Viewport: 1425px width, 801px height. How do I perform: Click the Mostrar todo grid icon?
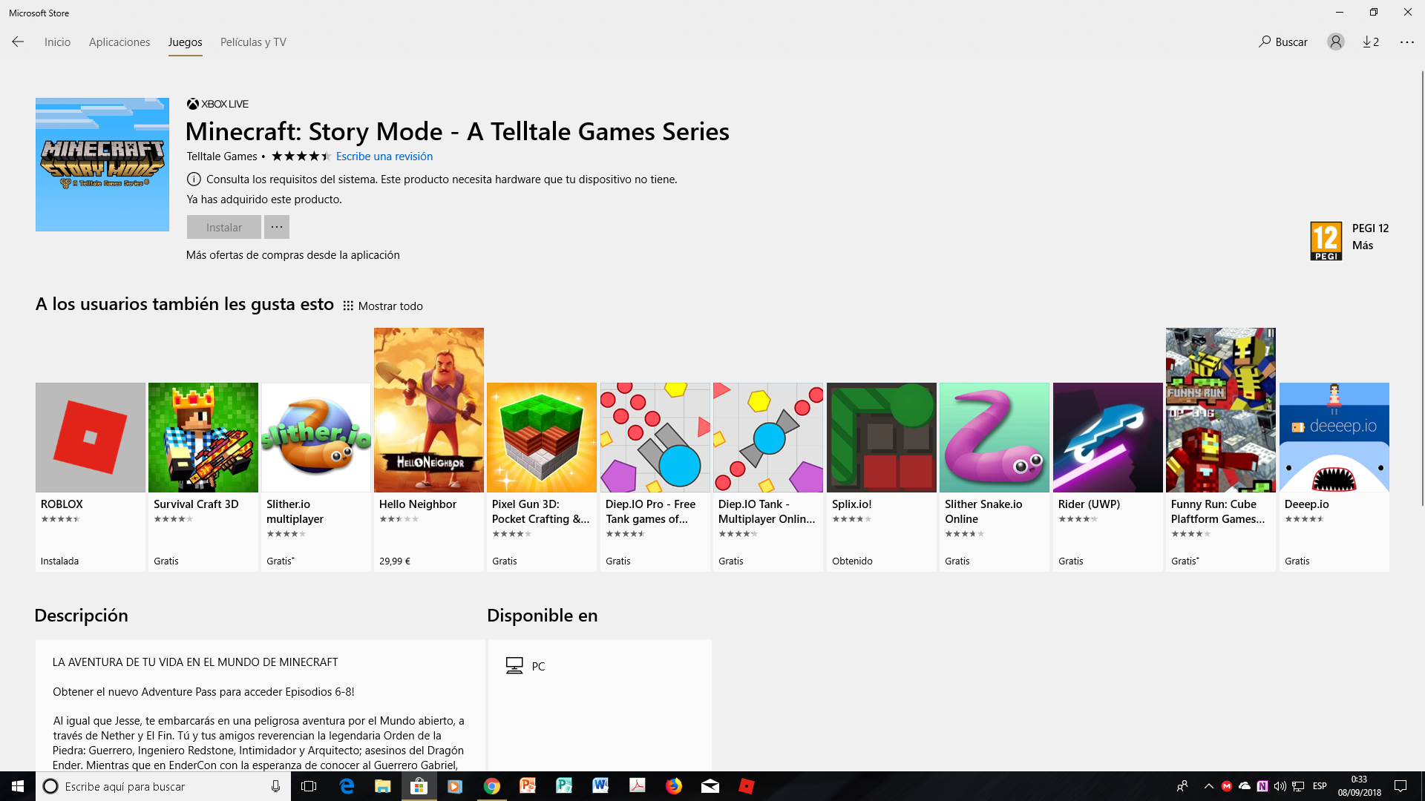pos(348,306)
